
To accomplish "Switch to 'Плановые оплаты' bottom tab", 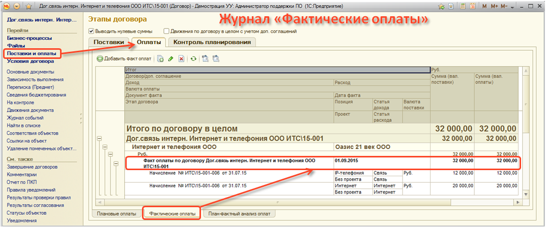I will [116, 214].
